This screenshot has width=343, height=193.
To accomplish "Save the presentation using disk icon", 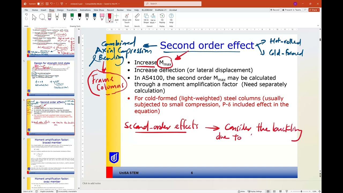I will pyautogui.click(x=47, y=4).
